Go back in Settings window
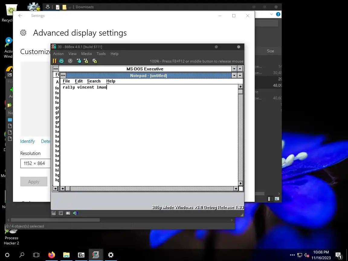The image size is (348, 261). (x=20, y=15)
